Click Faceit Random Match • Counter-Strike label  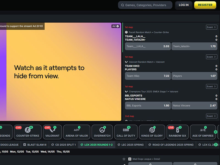point(149,32)
